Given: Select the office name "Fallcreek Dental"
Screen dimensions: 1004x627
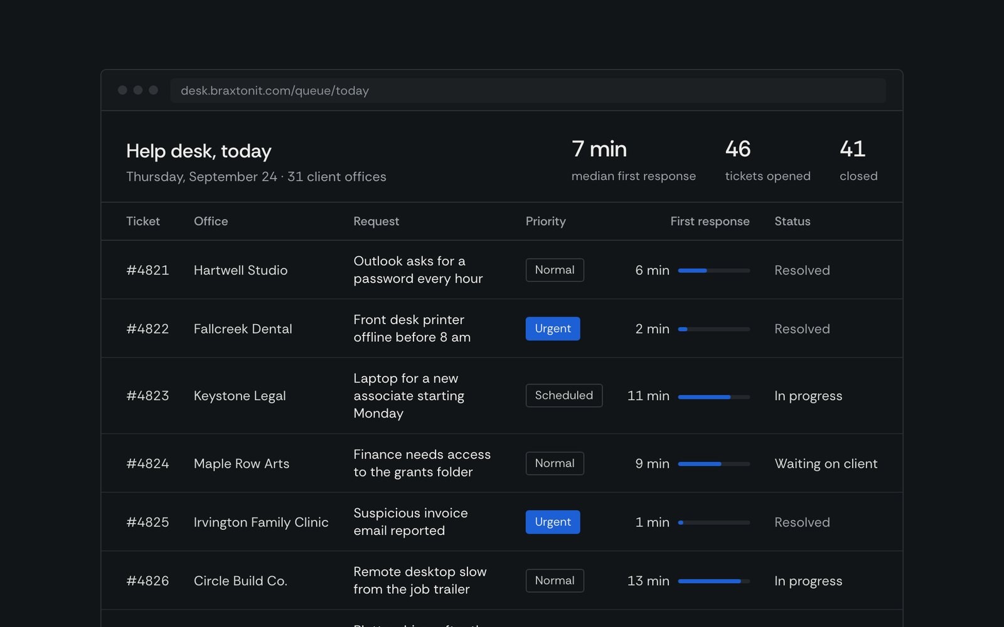Looking at the screenshot, I should (x=243, y=329).
